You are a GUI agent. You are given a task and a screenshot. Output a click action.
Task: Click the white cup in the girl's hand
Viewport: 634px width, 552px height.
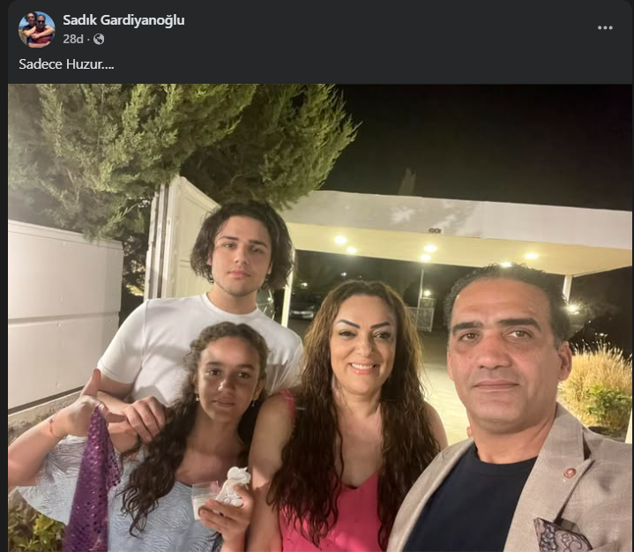tap(205, 499)
